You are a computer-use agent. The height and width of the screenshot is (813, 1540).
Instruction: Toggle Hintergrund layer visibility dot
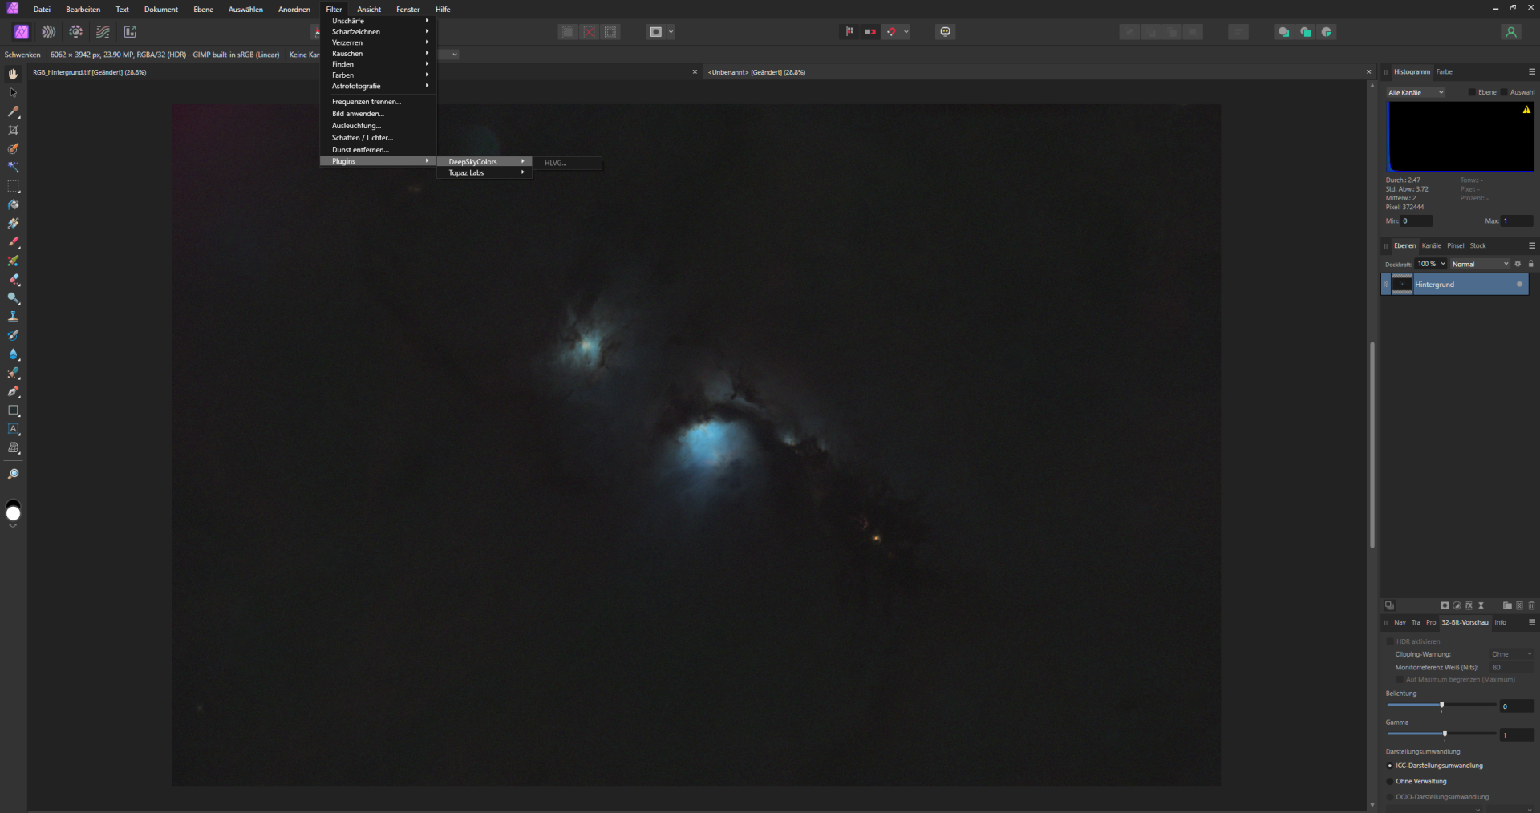coord(1519,284)
